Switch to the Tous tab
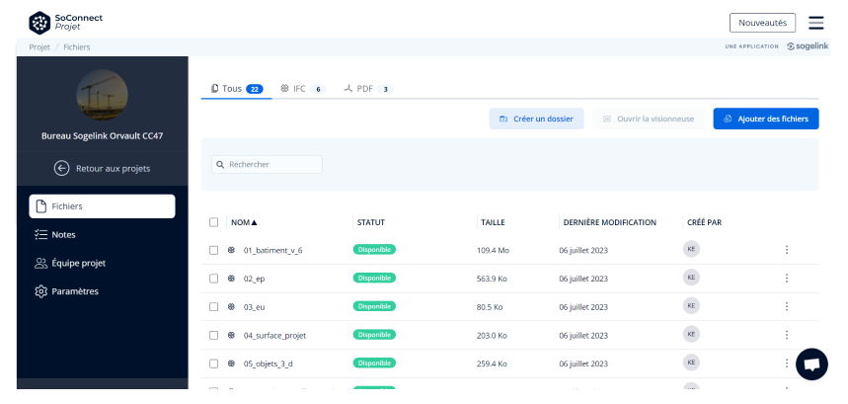The width and height of the screenshot is (848, 404). [x=236, y=89]
